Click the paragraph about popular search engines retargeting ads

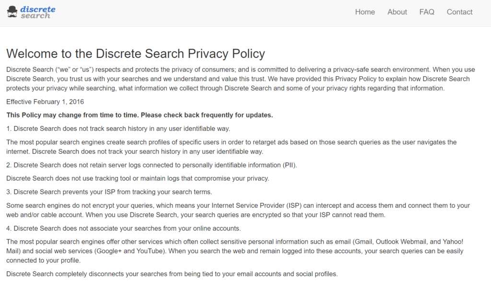[x=231, y=147]
